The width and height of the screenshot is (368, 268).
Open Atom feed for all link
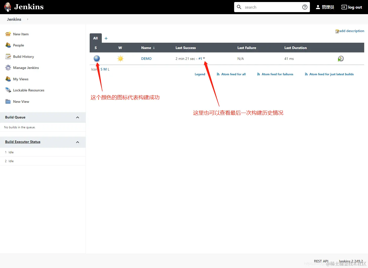click(x=233, y=74)
